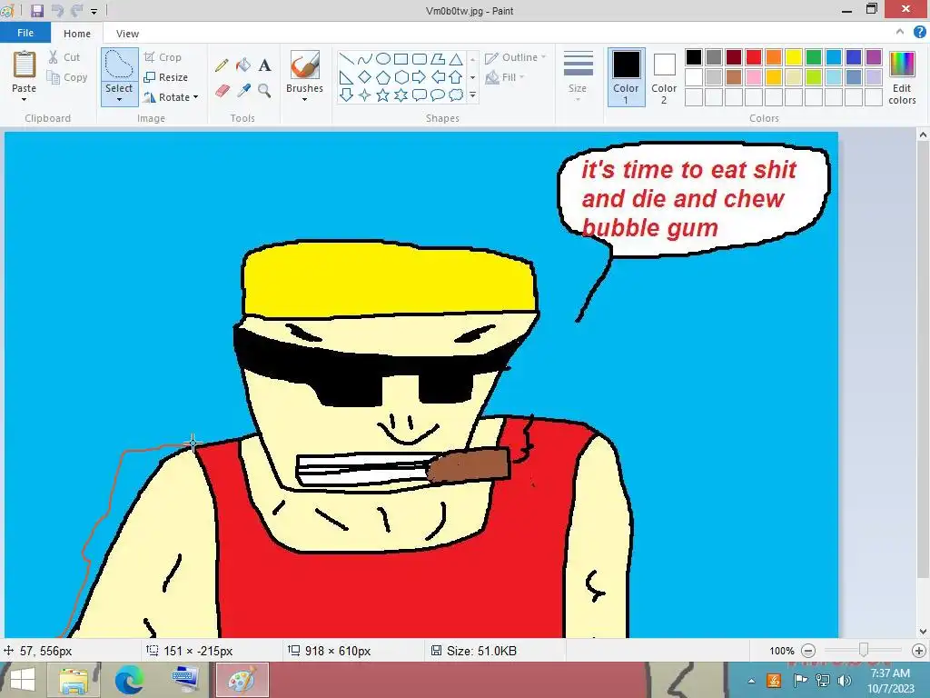Screen dimensions: 930x698
Task: Click the Crop button
Action: (163, 57)
